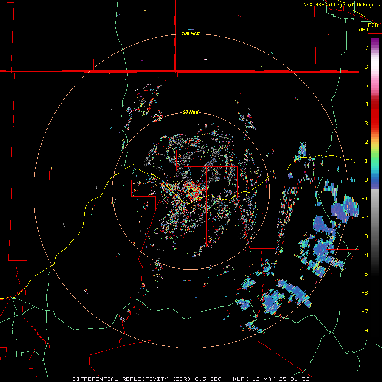Click the "DZD" label above the color scale
The height and width of the screenshot is (382, 382).
(x=373, y=25)
